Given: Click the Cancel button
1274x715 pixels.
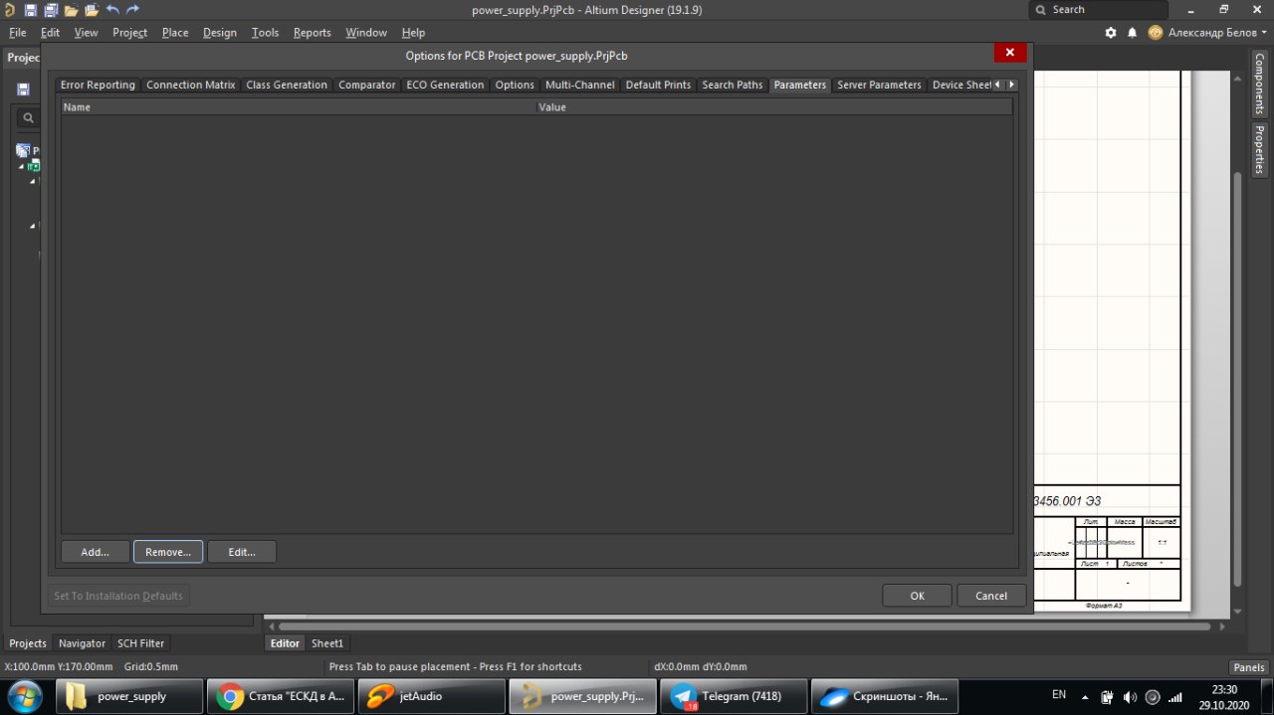Looking at the screenshot, I should 991,596.
